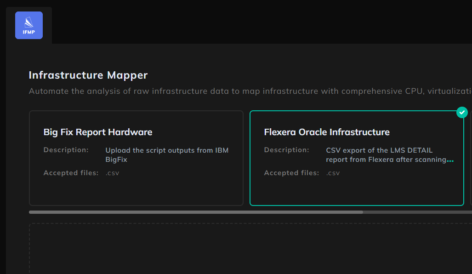This screenshot has height=274, width=472.
Task: Click .csv accepted files in Flexera card
Action: (x=333, y=173)
